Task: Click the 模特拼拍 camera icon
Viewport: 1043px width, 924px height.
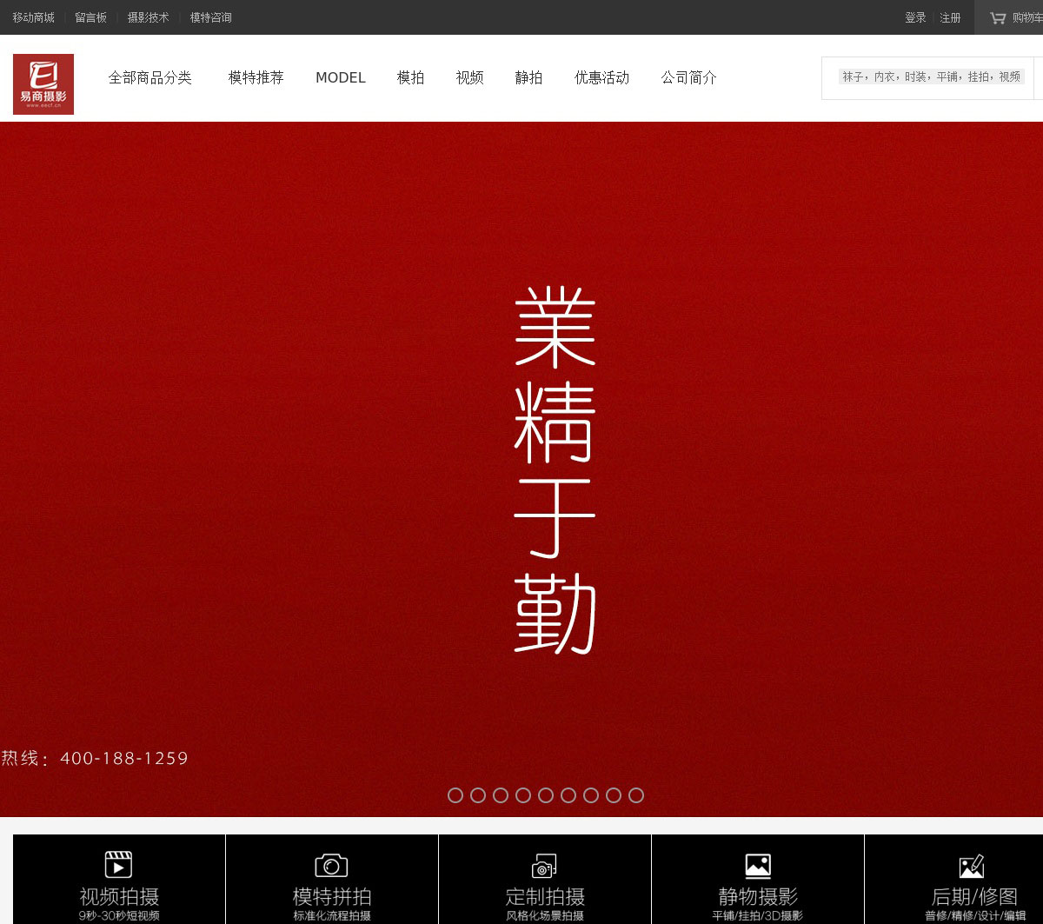Action: [331, 865]
